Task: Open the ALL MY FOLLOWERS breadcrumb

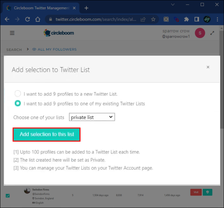Action: 55,49
